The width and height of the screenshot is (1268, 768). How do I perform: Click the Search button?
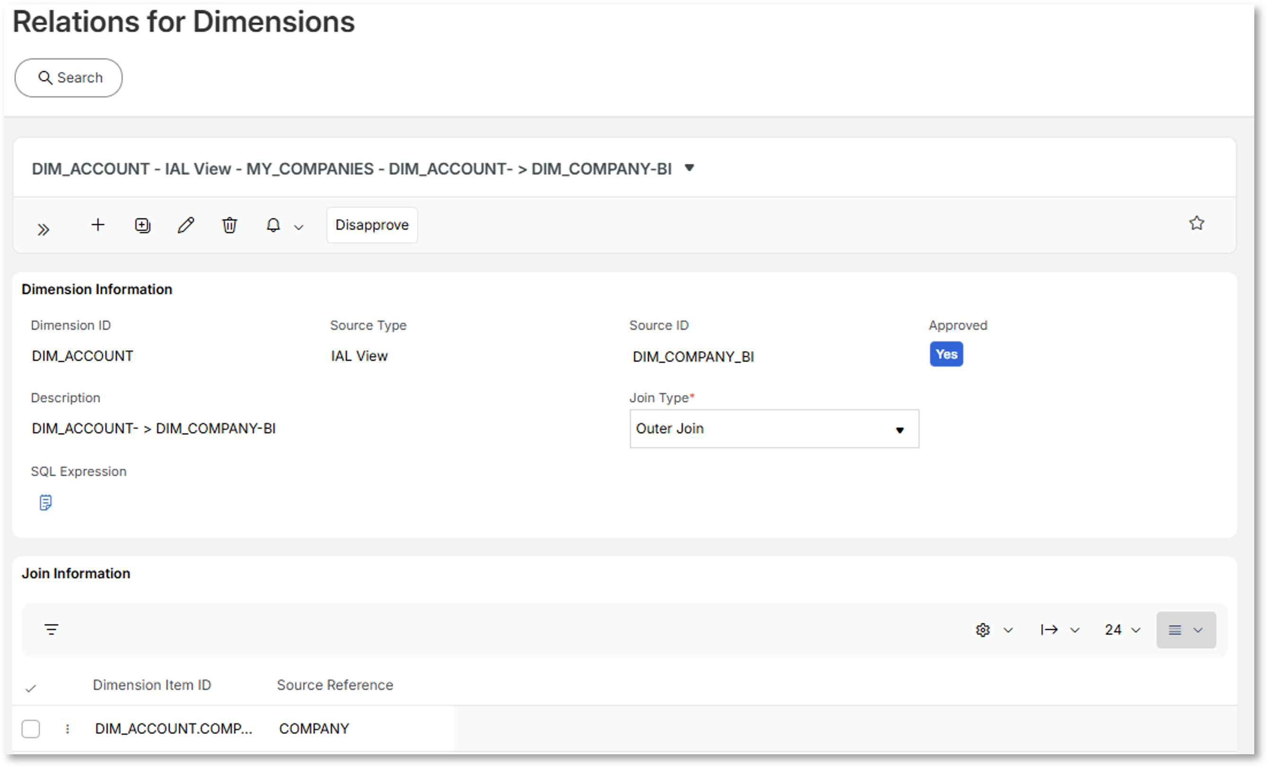point(69,78)
